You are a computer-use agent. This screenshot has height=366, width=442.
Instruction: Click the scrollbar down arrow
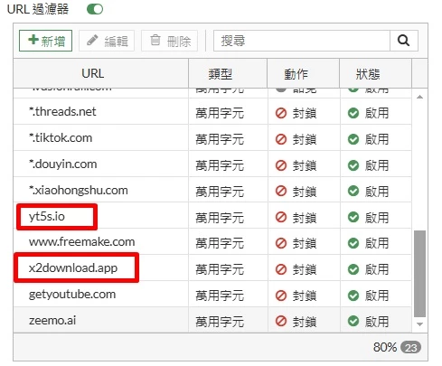click(x=419, y=324)
